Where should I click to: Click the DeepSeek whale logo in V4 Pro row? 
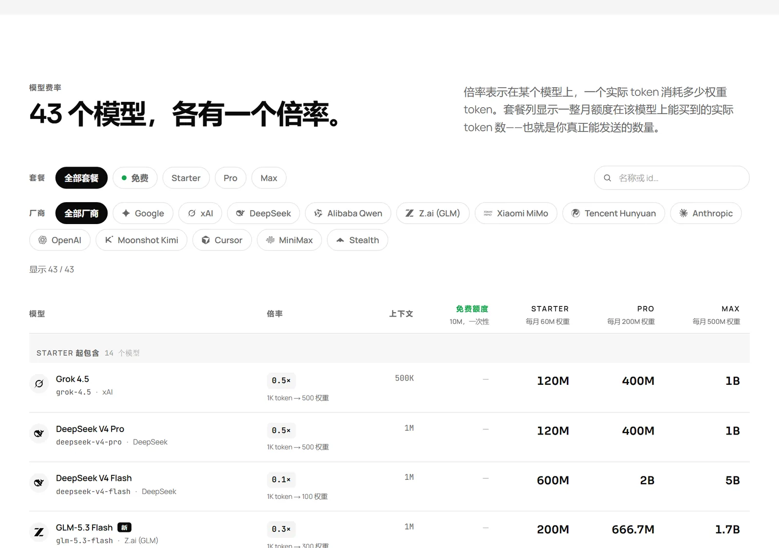click(39, 434)
